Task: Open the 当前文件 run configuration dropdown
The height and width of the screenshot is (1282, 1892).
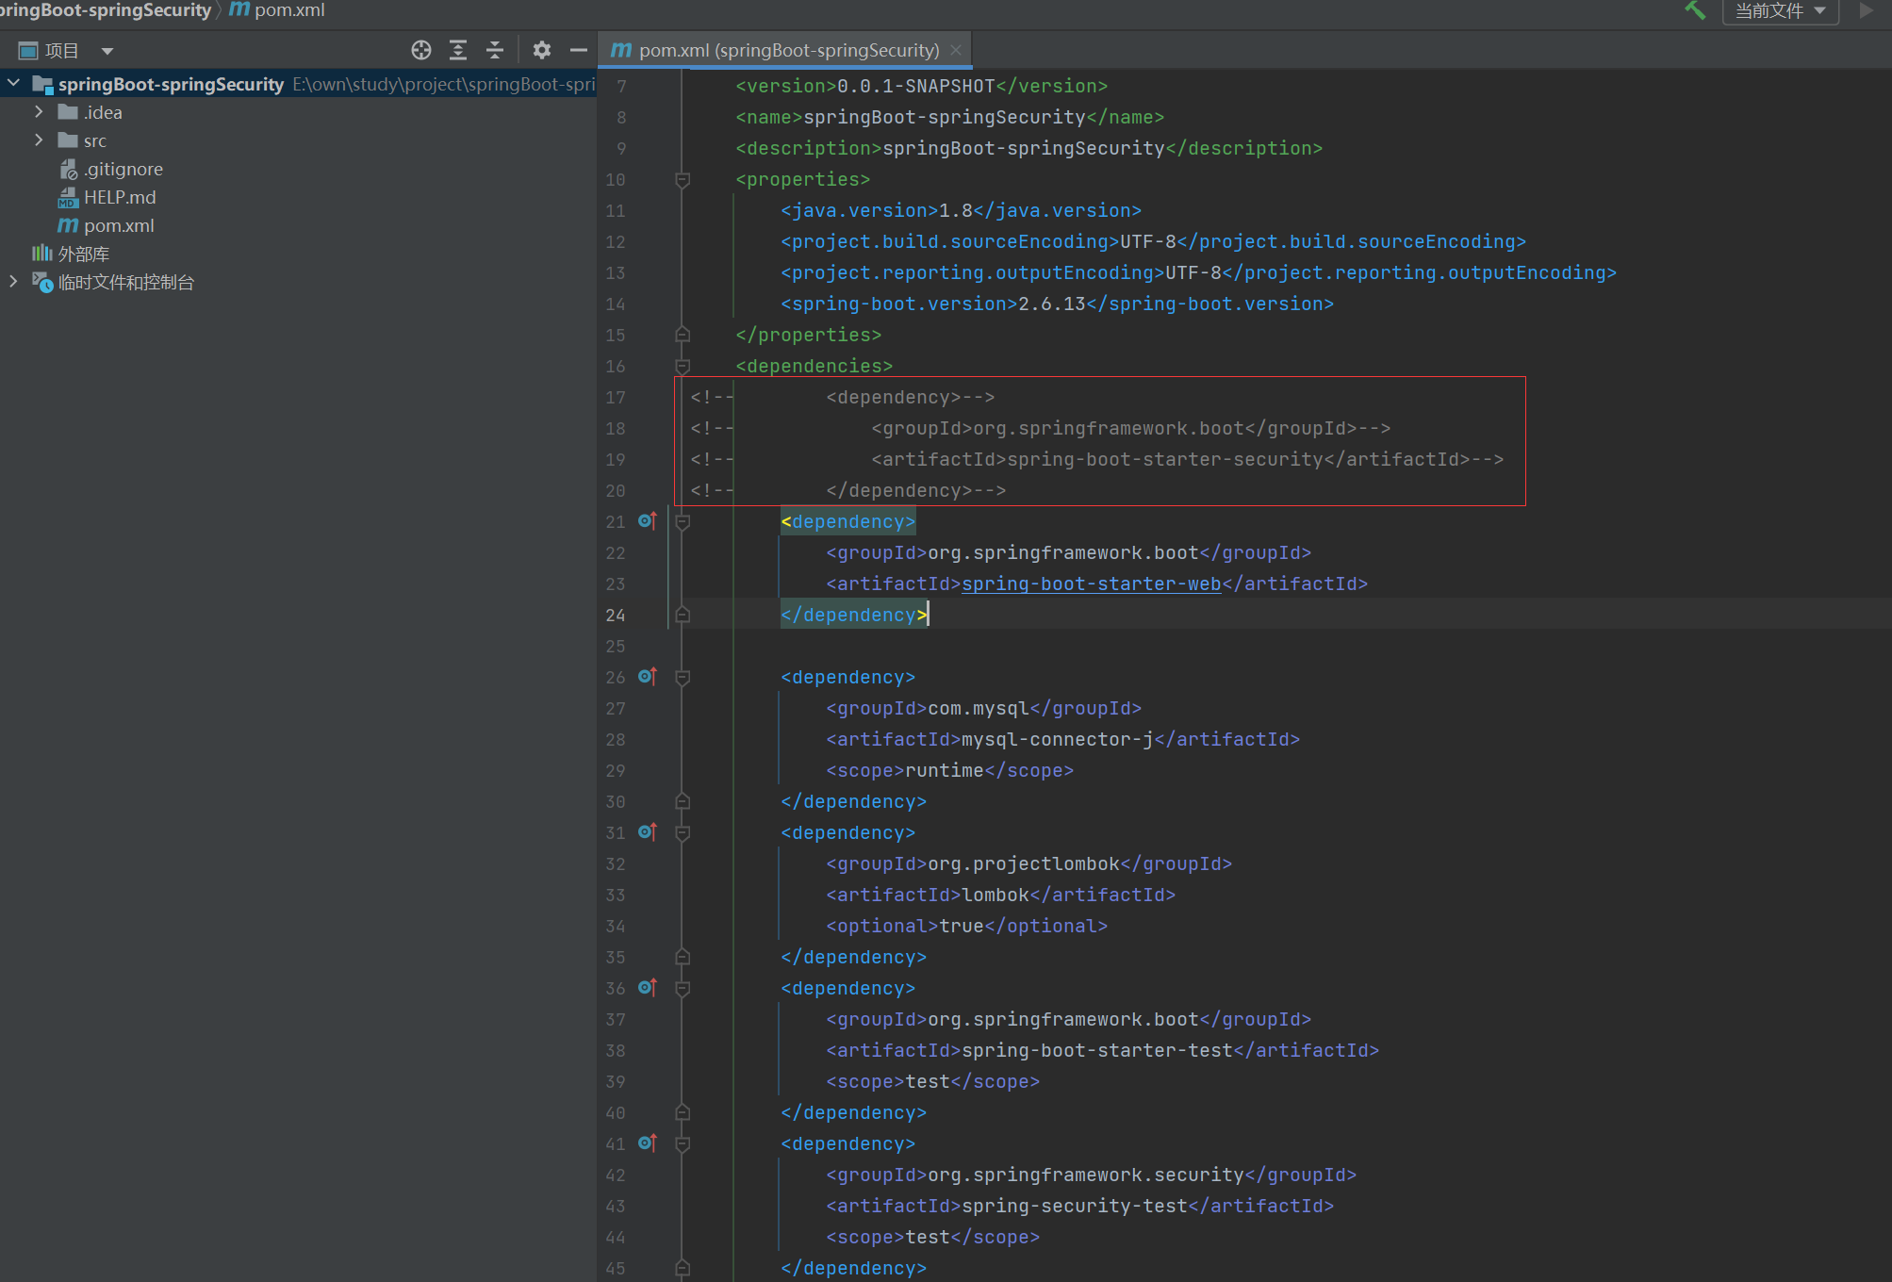Action: pyautogui.click(x=1780, y=10)
